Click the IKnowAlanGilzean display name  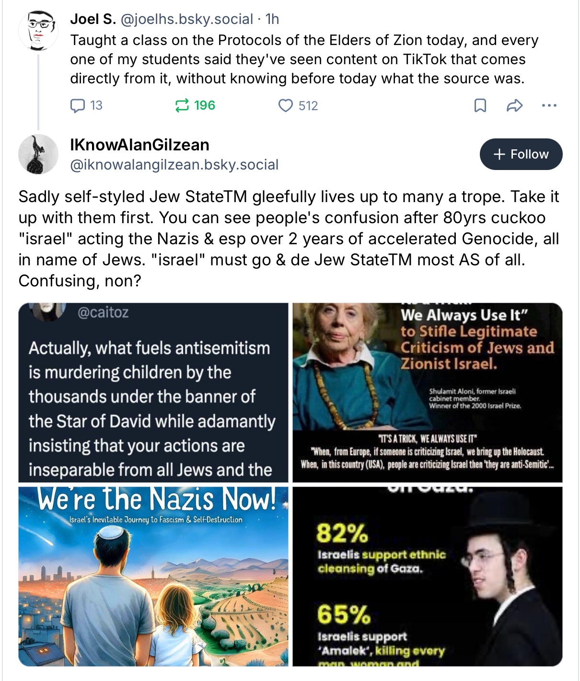point(139,145)
